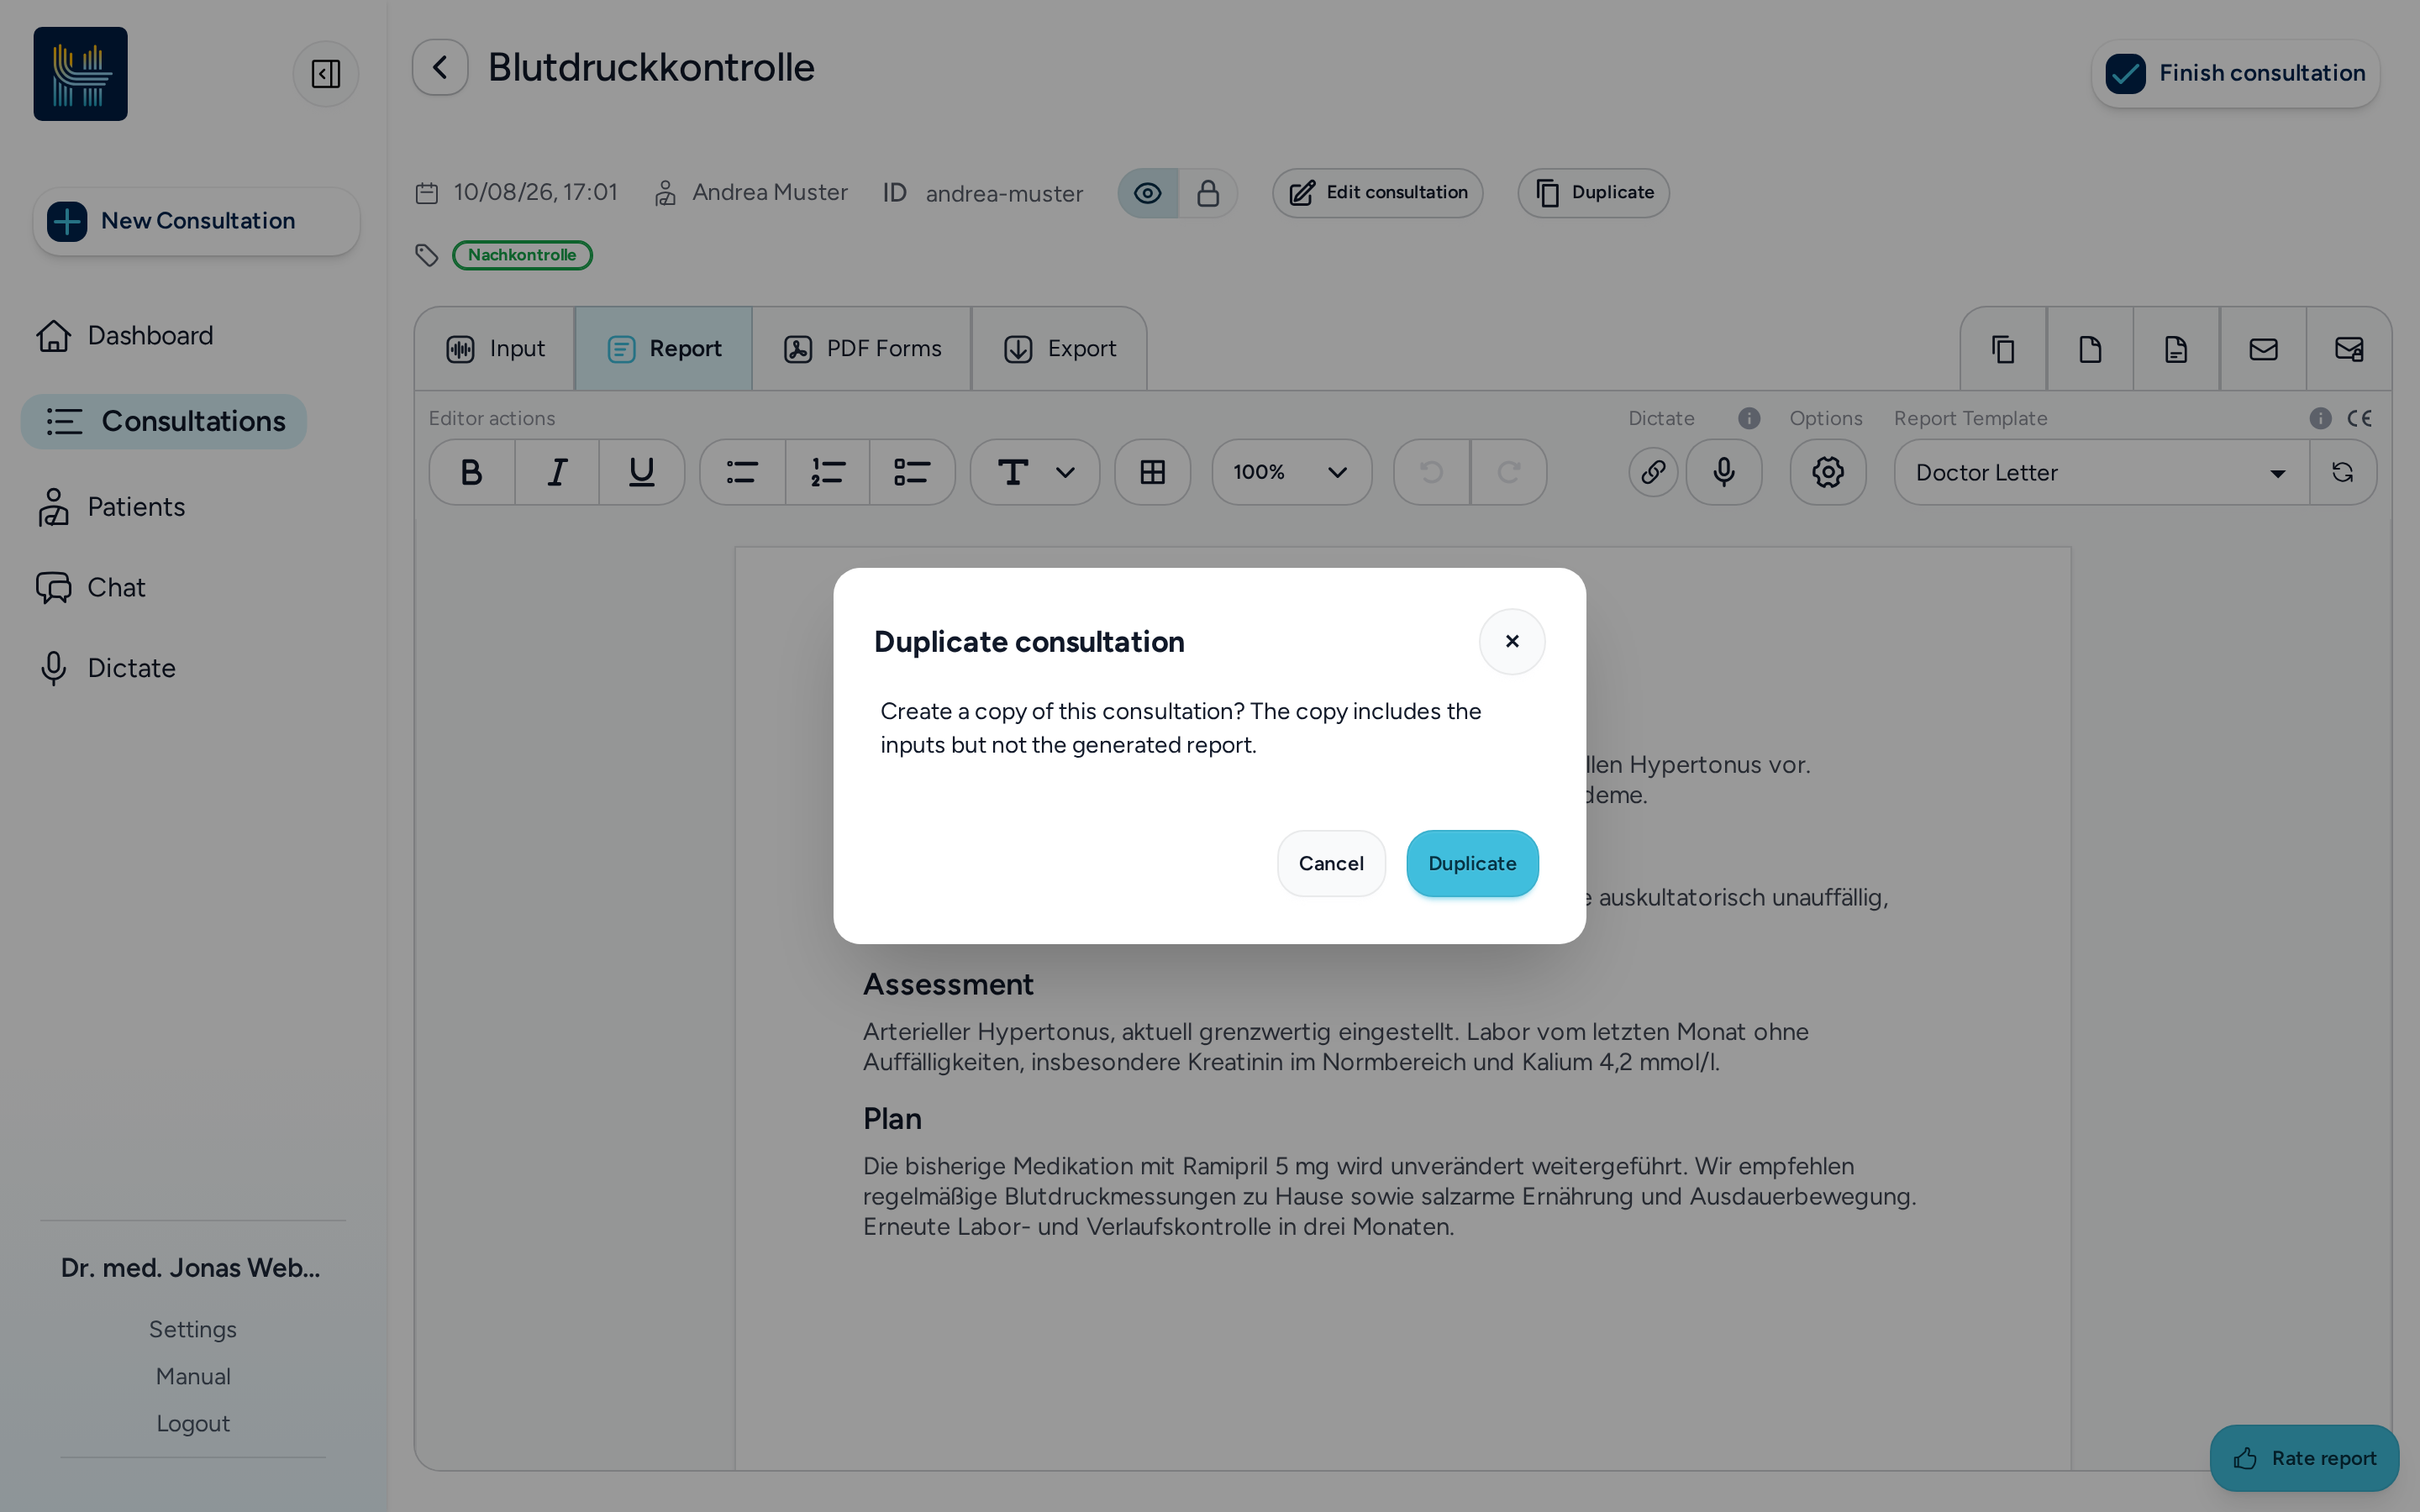Screen dimensions: 2420x1512
Task: Open the Dashboard page
Action: (125, 335)
